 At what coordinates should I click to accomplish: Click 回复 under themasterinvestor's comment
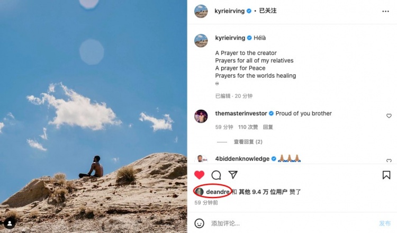click(x=268, y=127)
